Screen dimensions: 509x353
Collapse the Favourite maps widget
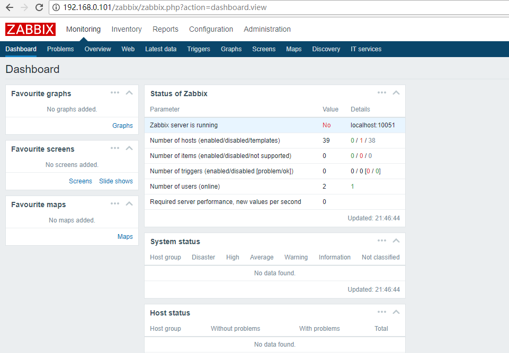(129, 203)
